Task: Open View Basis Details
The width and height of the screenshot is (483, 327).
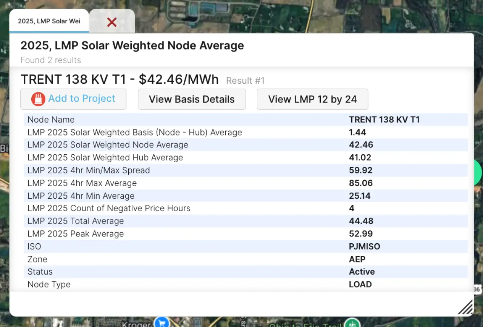Action: pyautogui.click(x=192, y=99)
